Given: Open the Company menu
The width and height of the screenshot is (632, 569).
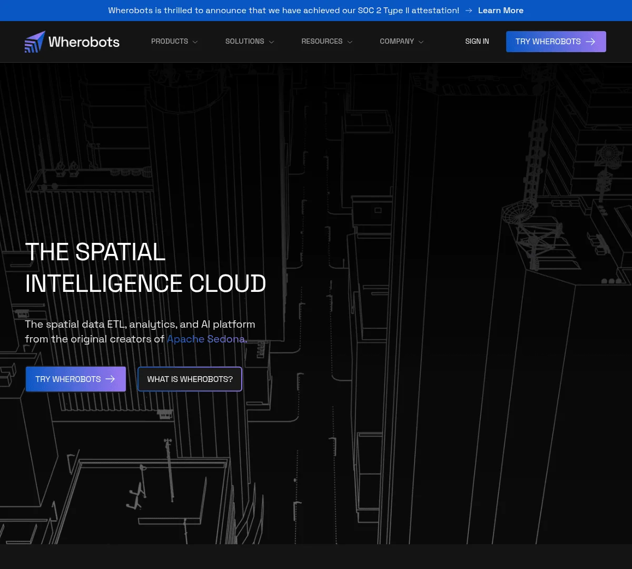Looking at the screenshot, I should [x=397, y=41].
